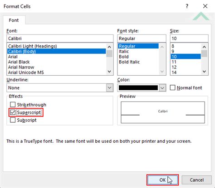Select Bold Italic font style
215x188 pixels.
(138, 62)
